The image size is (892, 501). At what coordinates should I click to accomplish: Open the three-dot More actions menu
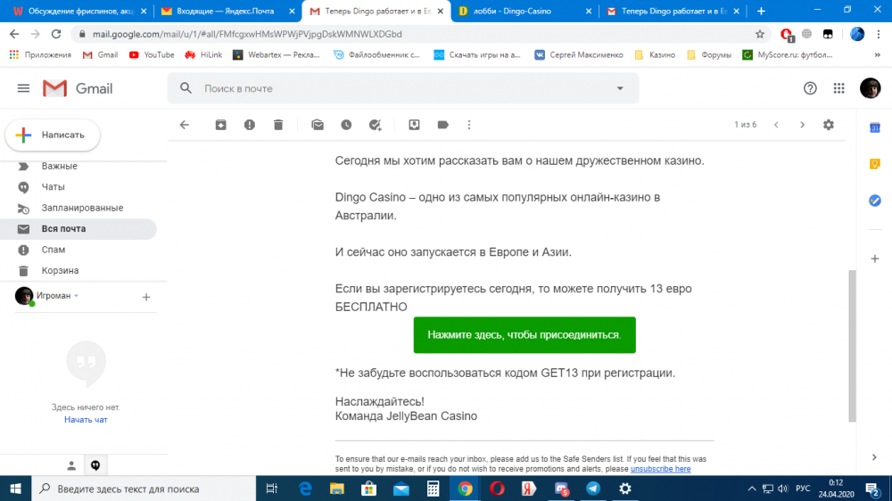tap(469, 125)
